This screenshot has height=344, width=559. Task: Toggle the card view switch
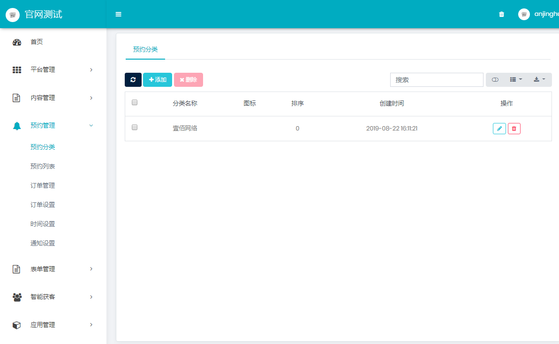495,80
